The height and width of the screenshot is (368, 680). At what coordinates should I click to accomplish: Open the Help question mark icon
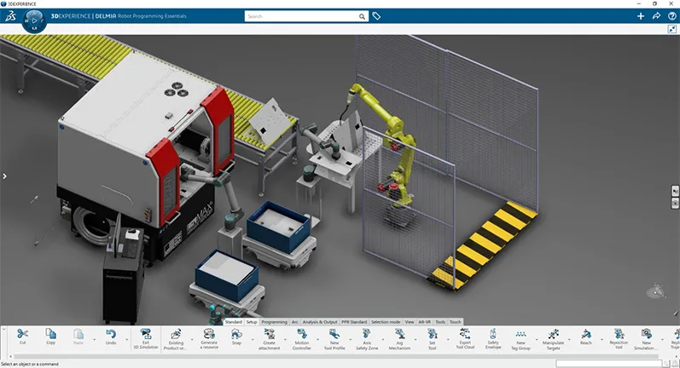[x=671, y=16]
